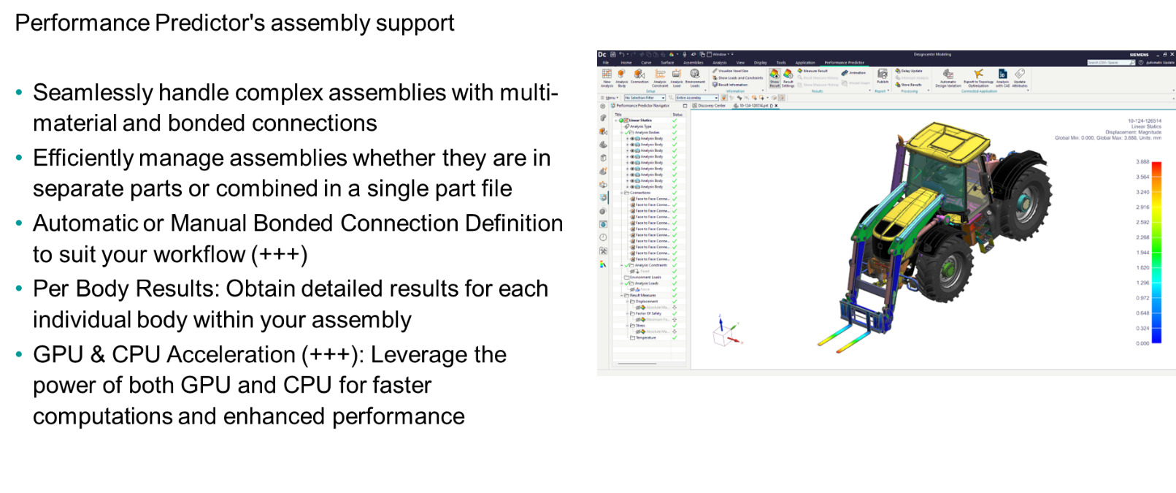Open the Discovery Center tab
This screenshot has width=1176, height=493.
[x=710, y=106]
